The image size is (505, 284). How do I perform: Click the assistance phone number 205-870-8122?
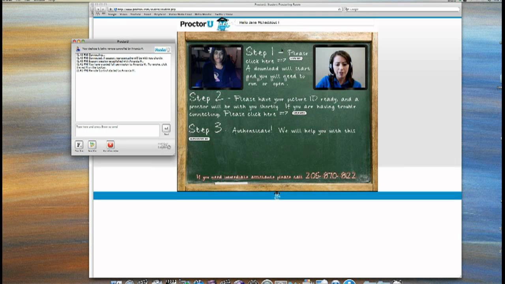pyautogui.click(x=331, y=176)
